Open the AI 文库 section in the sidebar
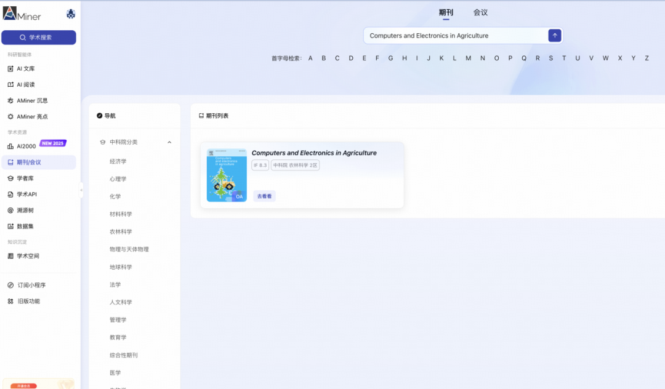665x389 pixels. [28, 68]
